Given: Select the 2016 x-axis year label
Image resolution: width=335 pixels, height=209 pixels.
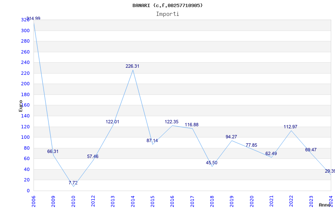Looking at the screenshot, I should [x=172, y=201].
